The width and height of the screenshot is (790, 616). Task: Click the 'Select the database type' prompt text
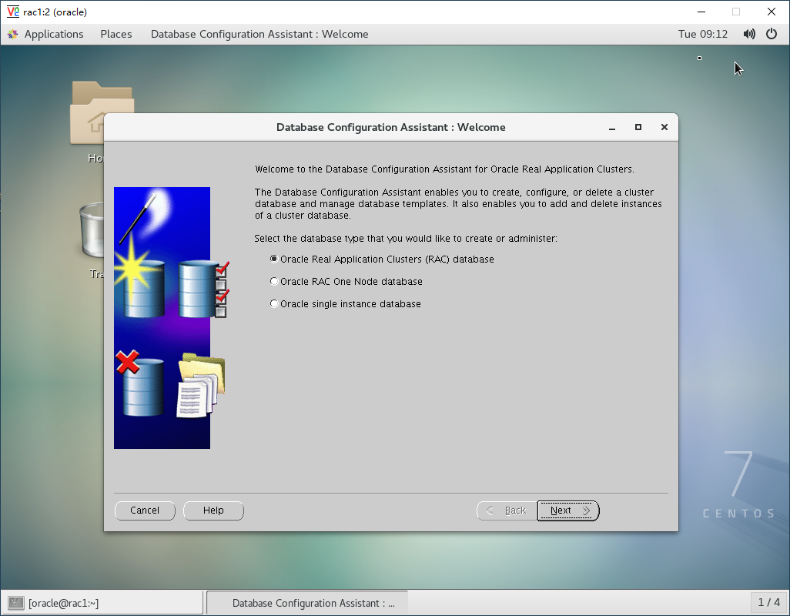(406, 238)
